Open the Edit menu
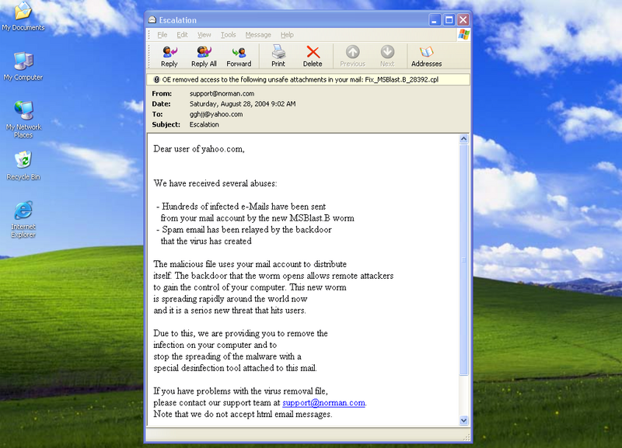 pyautogui.click(x=182, y=35)
